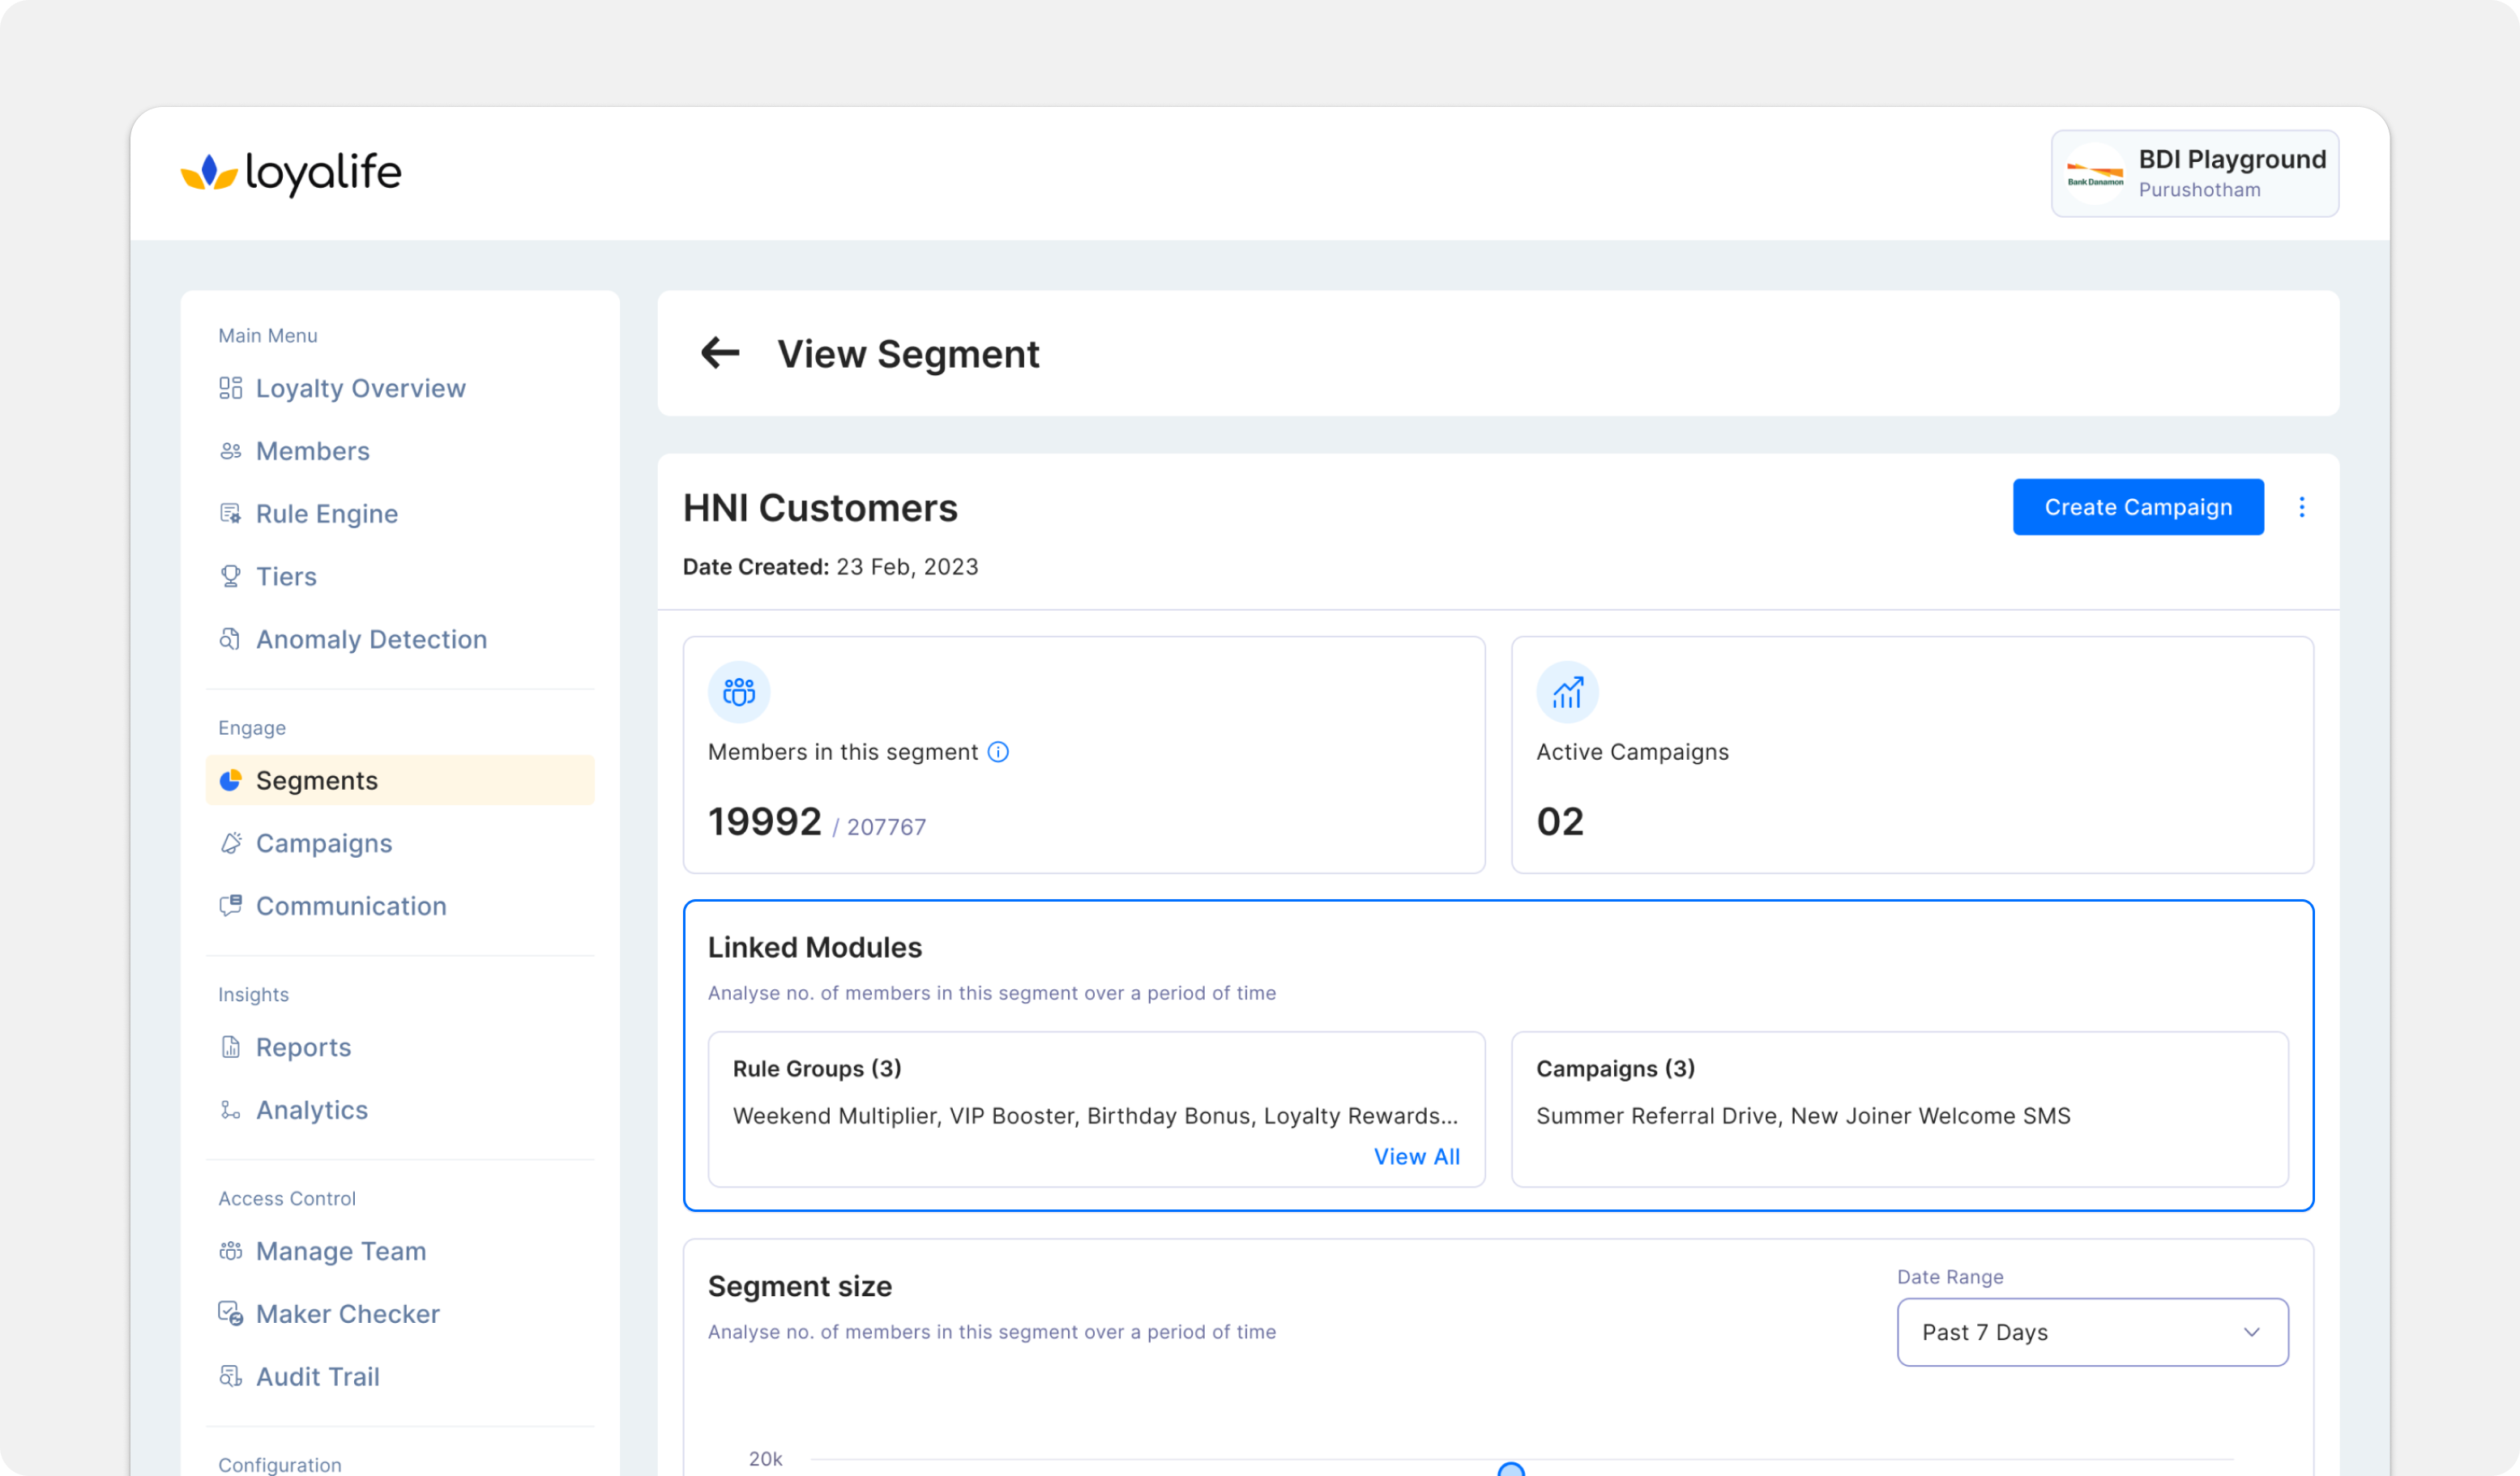
Task: Click the Tiers trophy icon in the sidebar
Action: (230, 577)
